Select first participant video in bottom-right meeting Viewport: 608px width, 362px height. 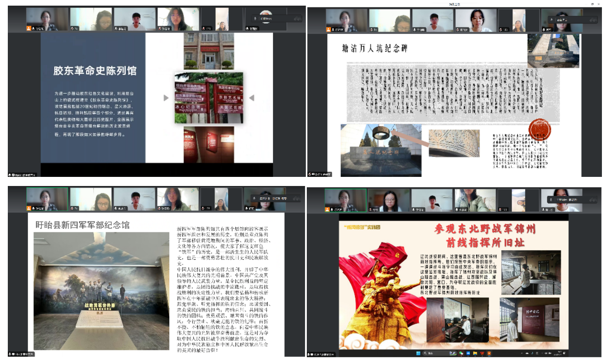tap(345, 200)
